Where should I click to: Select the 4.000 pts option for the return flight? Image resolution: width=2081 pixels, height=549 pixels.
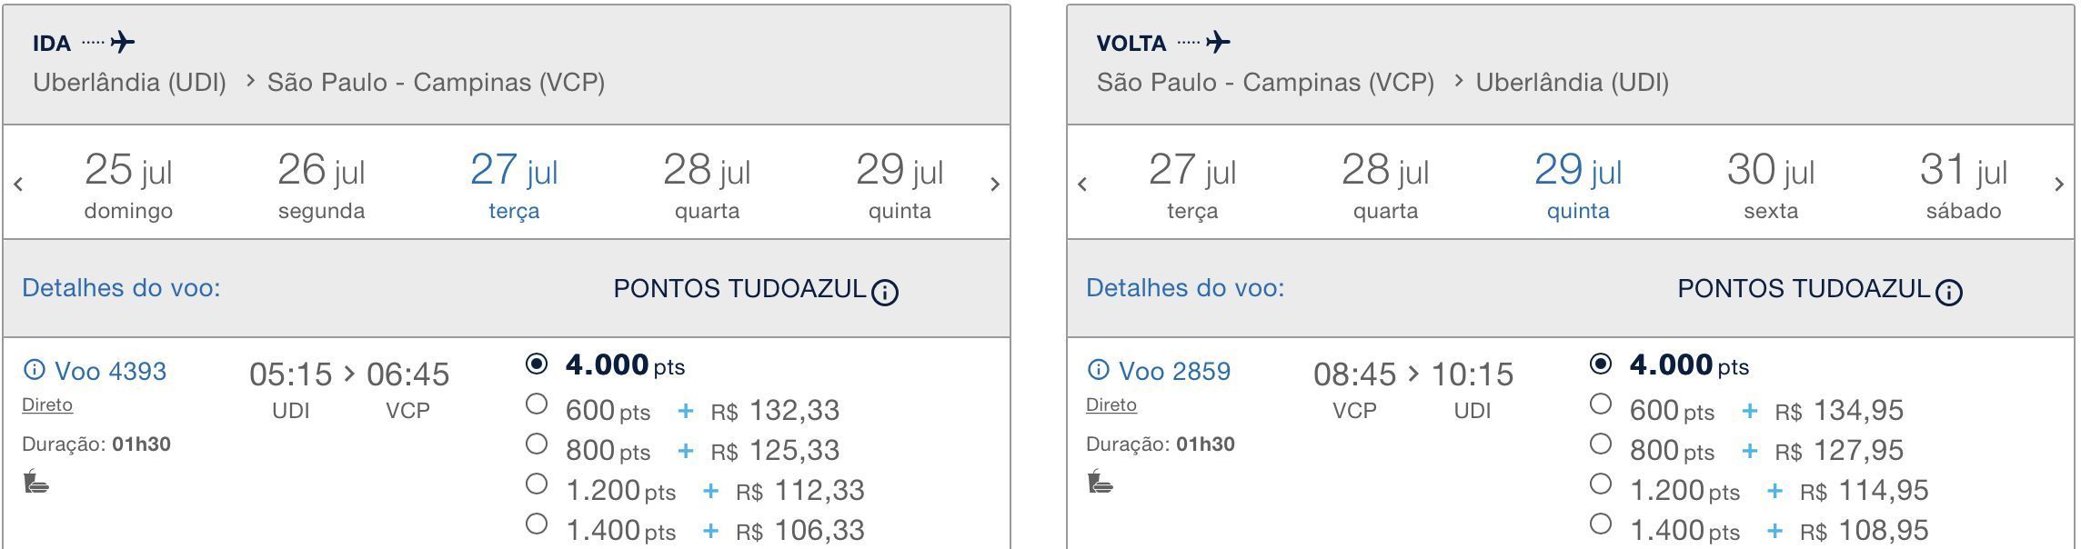click(1601, 364)
